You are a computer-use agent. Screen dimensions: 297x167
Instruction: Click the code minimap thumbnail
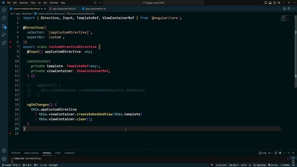click(286, 18)
